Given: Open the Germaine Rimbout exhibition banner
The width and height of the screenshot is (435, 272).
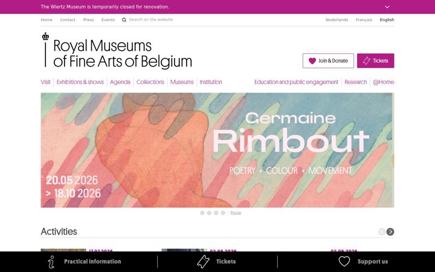Looking at the screenshot, I should pyautogui.click(x=217, y=150).
